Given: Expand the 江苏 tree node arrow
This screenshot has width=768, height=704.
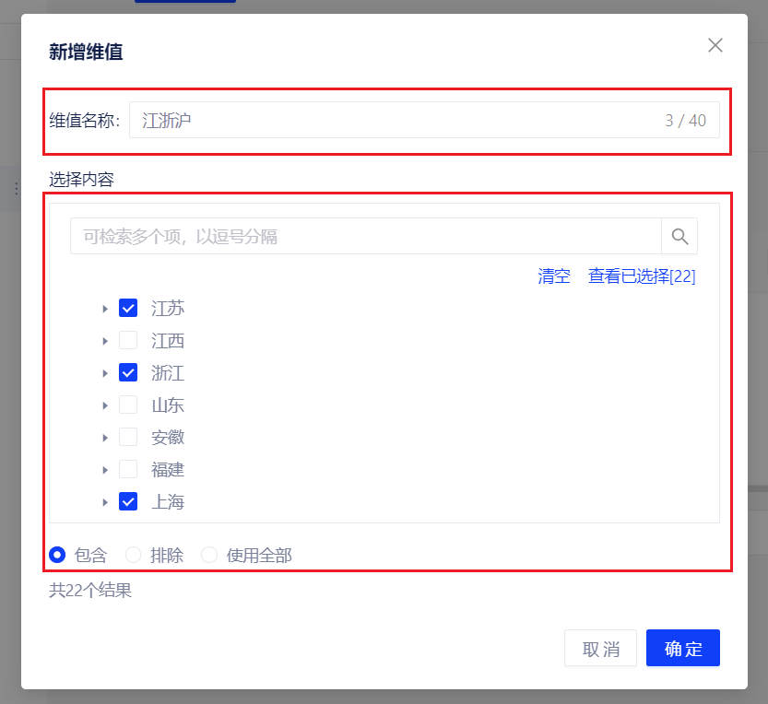Looking at the screenshot, I should tap(105, 309).
